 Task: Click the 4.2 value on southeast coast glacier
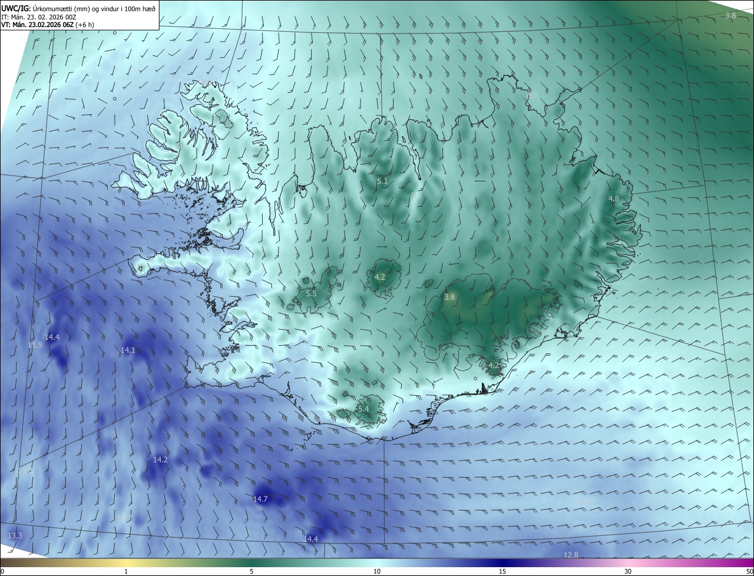(x=494, y=365)
